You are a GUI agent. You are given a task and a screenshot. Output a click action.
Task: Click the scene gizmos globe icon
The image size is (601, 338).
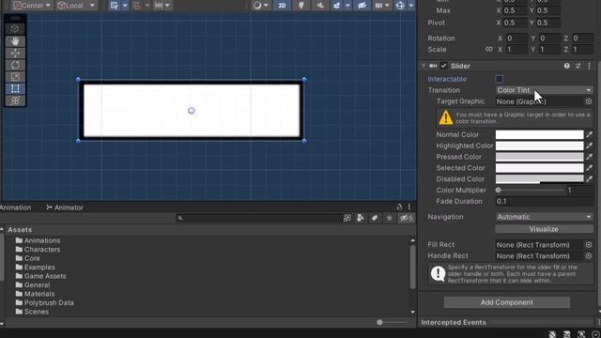pyautogui.click(x=400, y=6)
